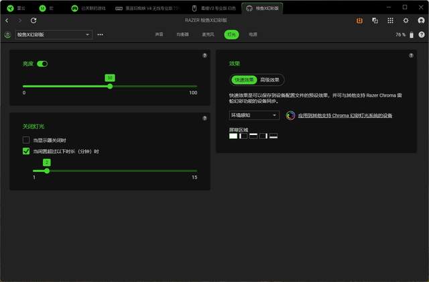Open help for the turn-off-lighting panel

pyautogui.click(x=204, y=118)
